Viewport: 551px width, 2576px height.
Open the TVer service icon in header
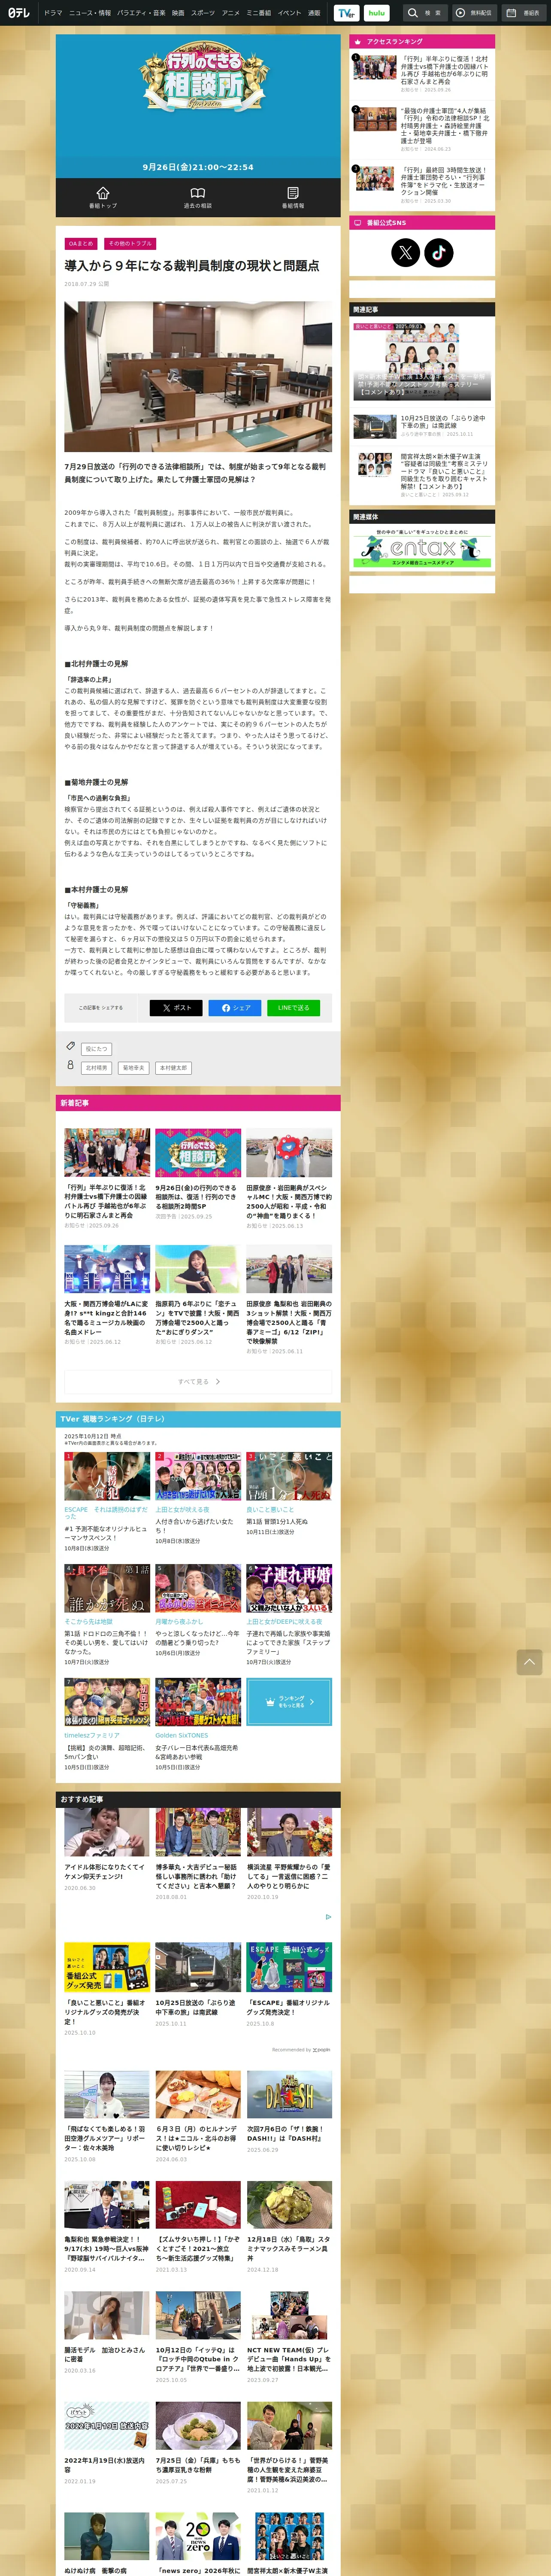[x=346, y=13]
